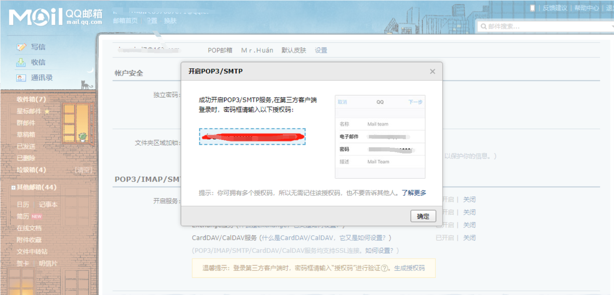Image resolution: width=614 pixels, height=295 pixels.
Task: Open the 已删除 folder
Action: click(26, 158)
